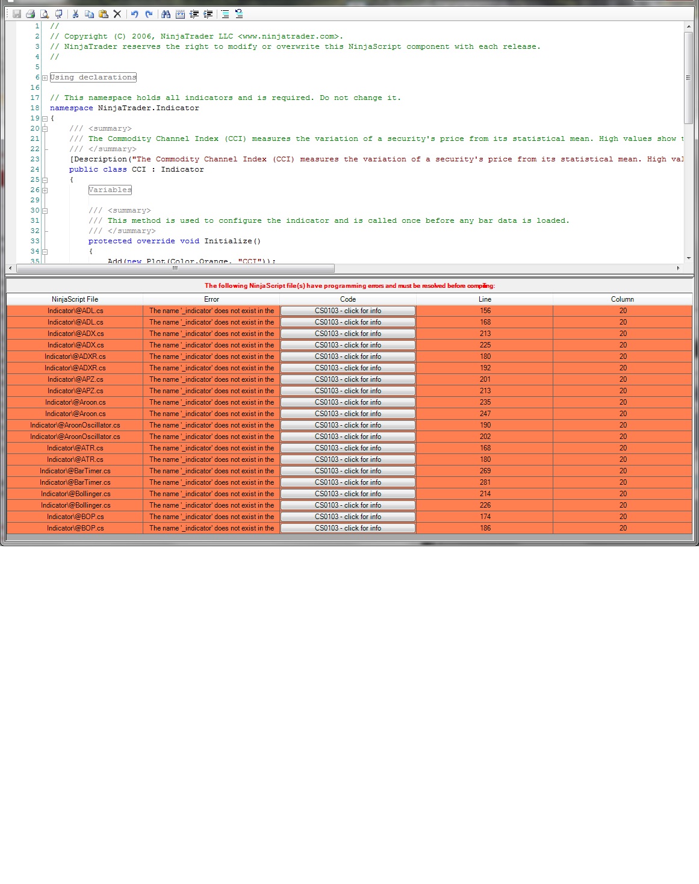Select Indicator\@BOP.cs cell on line 174 row

tap(75, 517)
